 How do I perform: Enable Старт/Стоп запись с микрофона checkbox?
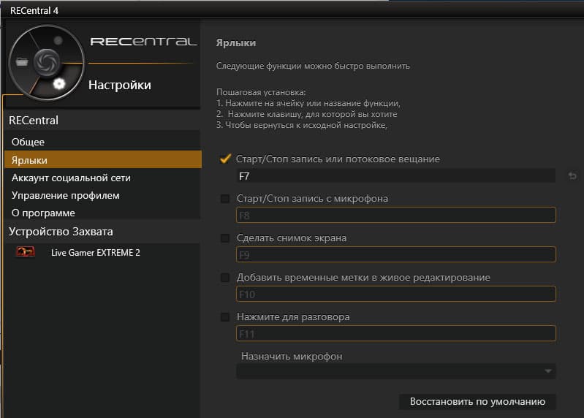(x=225, y=199)
